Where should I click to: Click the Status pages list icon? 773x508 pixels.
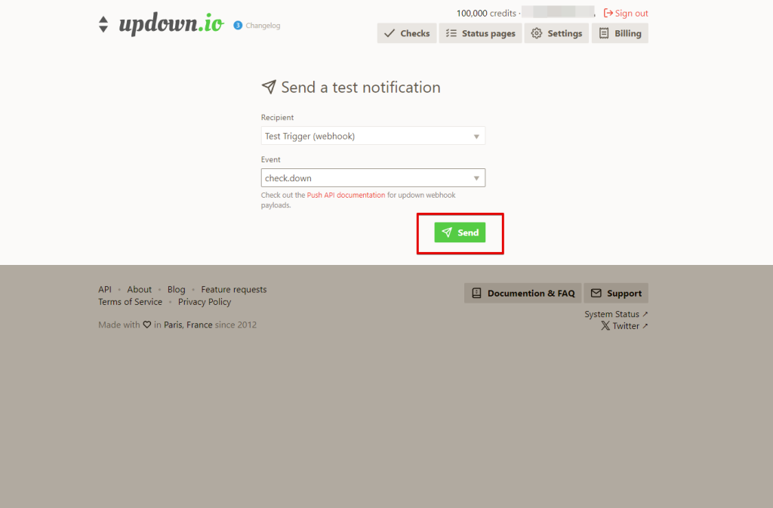[x=451, y=33]
